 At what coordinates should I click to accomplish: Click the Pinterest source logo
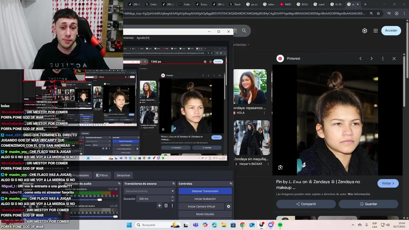coord(280,58)
